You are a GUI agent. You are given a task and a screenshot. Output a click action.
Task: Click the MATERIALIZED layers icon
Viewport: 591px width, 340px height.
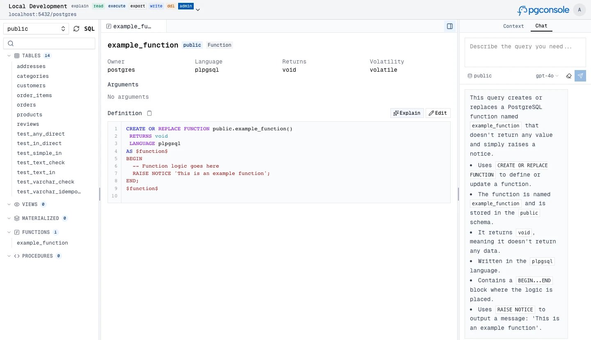click(x=17, y=218)
